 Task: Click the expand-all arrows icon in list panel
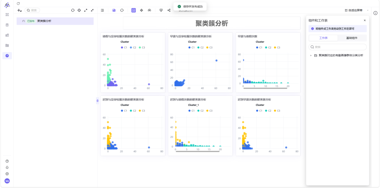click(x=86, y=10)
